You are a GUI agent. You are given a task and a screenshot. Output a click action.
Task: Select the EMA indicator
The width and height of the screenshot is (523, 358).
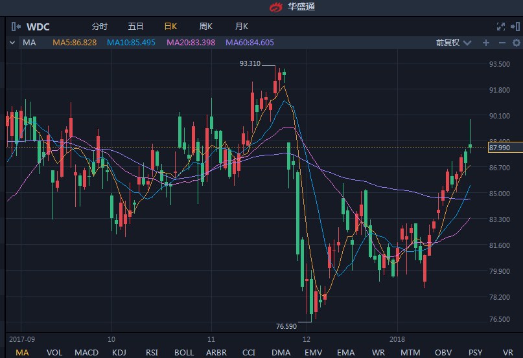pyautogui.click(x=345, y=352)
